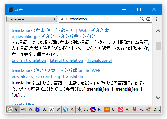The width and height of the screenshot is (167, 119).
Task: Switch to the WordReference (wR) tab
Action: coord(27,109)
